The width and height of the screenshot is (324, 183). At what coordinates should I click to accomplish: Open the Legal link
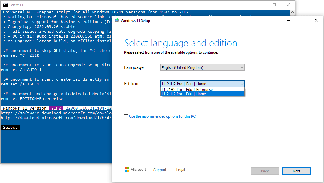180,169
